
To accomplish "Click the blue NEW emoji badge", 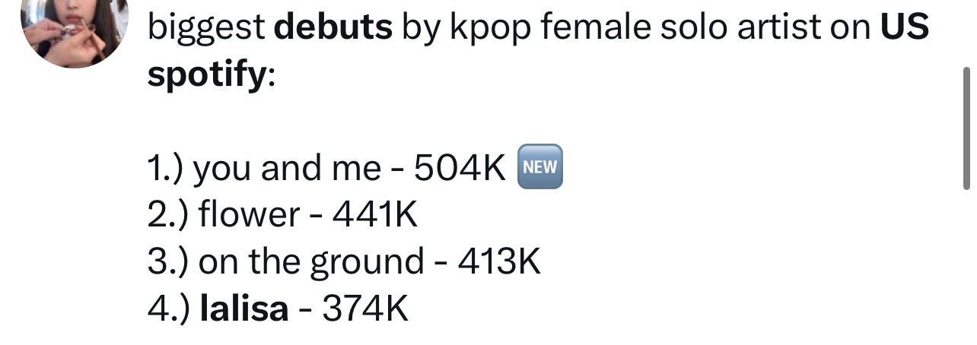I will click(539, 166).
